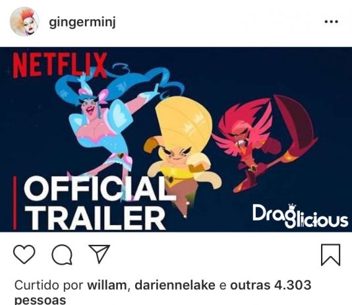This screenshot has height=305, width=352.
Task: Open willam's profile from likes
Action: point(107,285)
